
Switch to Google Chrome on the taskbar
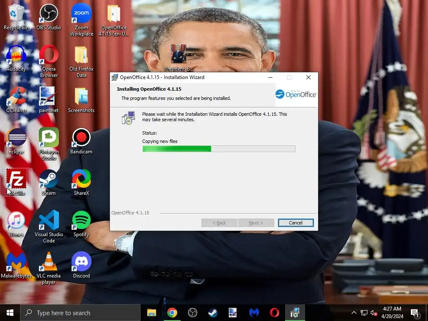point(172,313)
